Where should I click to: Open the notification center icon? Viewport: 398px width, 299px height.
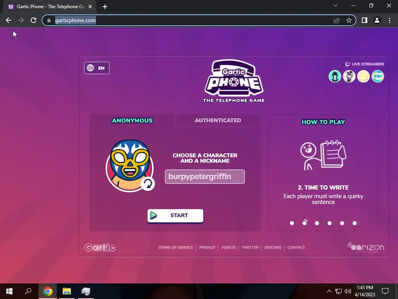[x=385, y=291]
